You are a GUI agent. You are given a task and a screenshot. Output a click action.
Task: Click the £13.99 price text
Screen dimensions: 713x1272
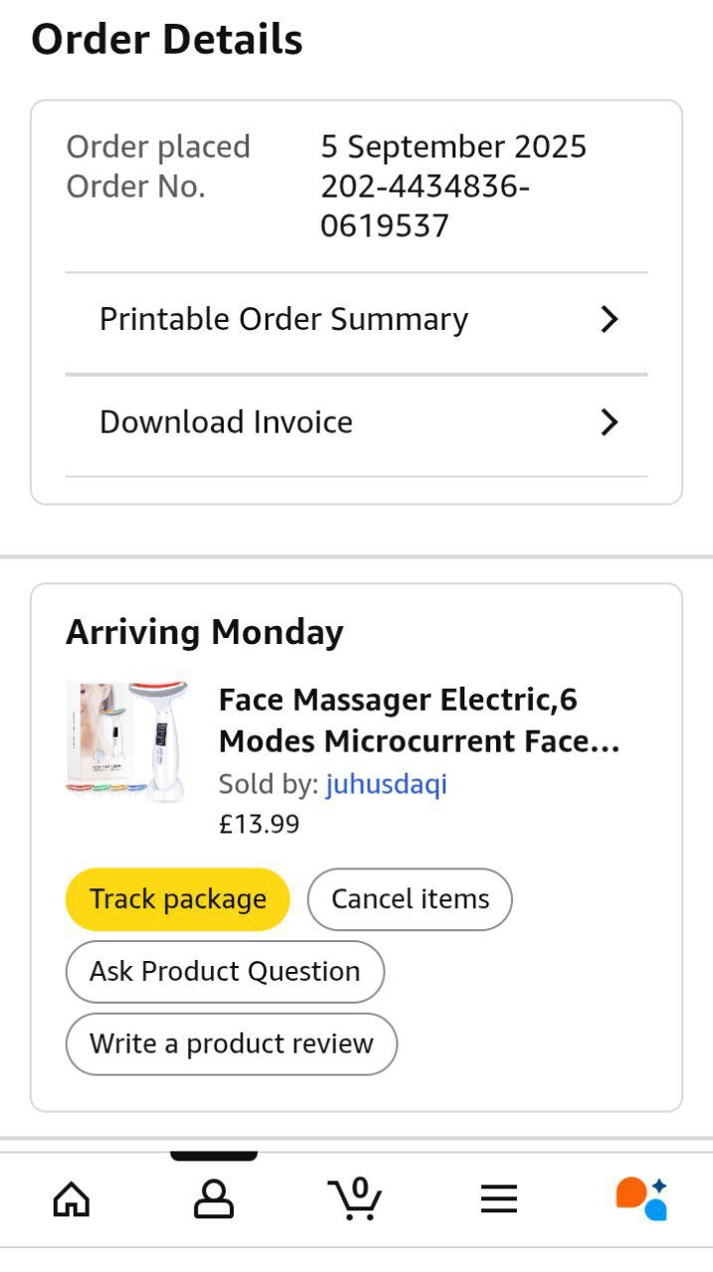[259, 824]
